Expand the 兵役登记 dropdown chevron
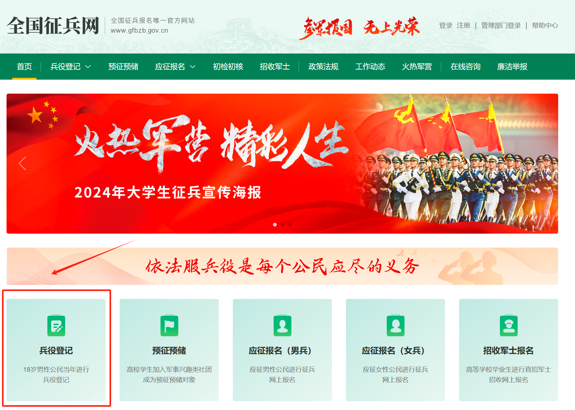Viewport: 575px width, 410px height. coord(88,67)
